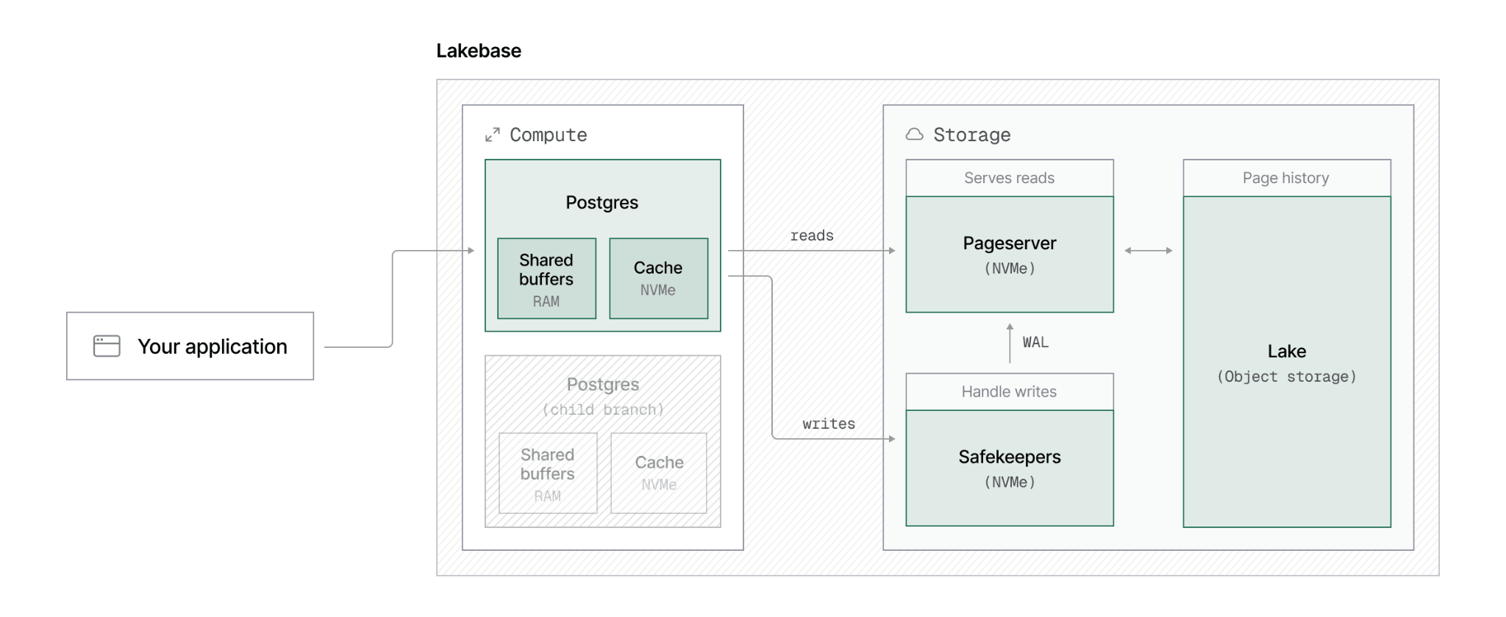This screenshot has height=617, width=1506.
Task: Click the cloud icon next to Storage
Action: (x=914, y=135)
